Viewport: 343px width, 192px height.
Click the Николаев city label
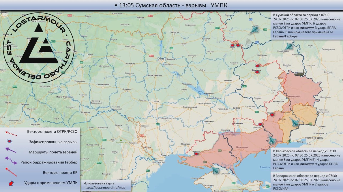pyautogui.click(x=186, y=144)
